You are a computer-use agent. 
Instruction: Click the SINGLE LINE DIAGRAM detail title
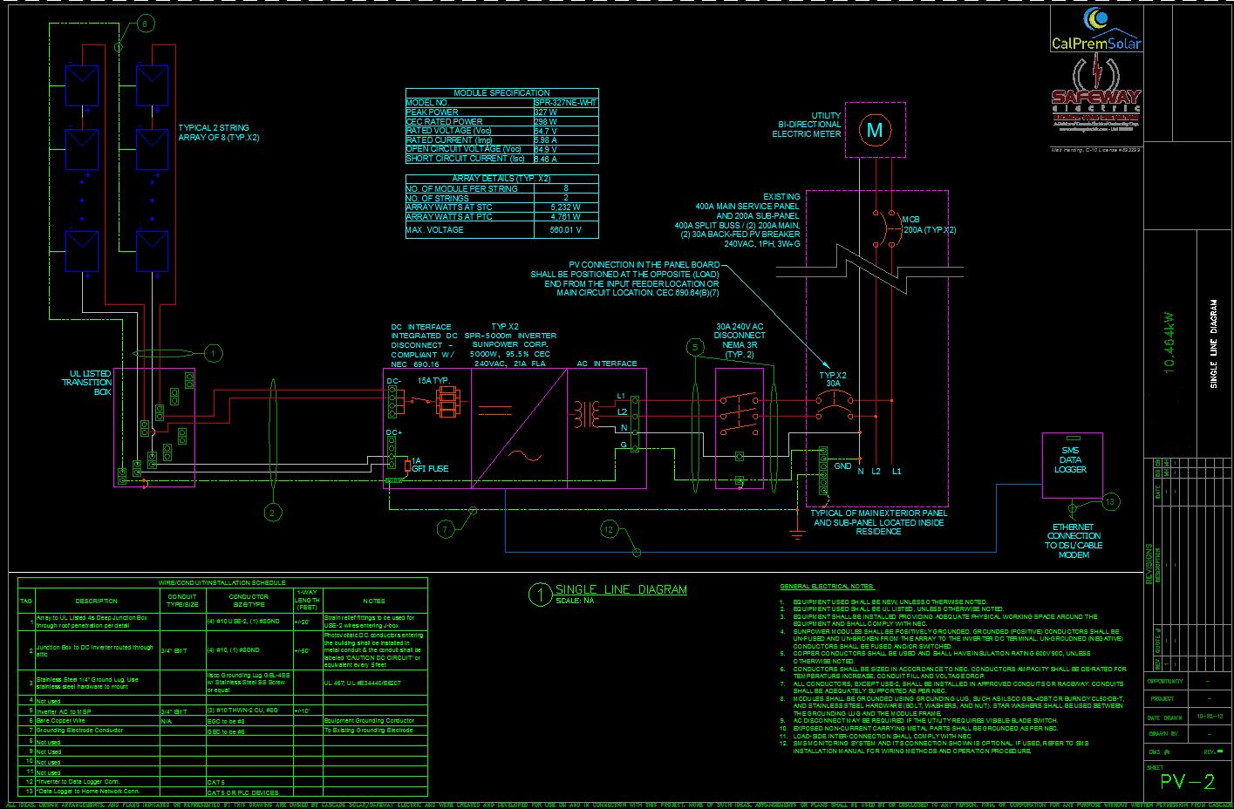tap(621, 590)
